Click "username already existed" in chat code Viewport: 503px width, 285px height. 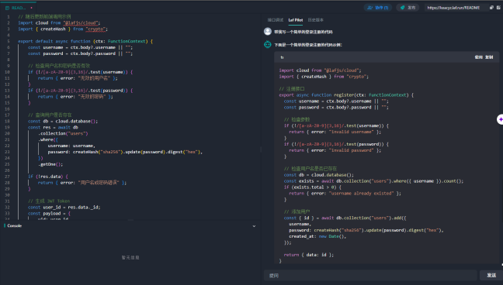coord(361,194)
